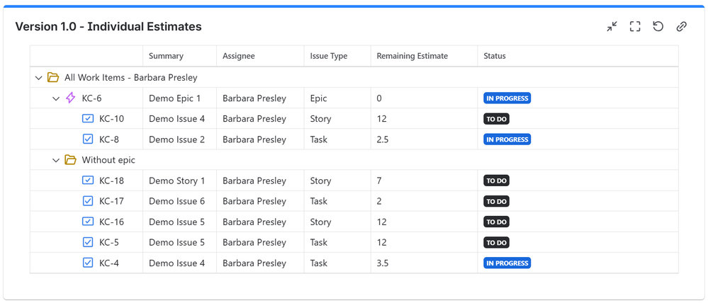The width and height of the screenshot is (708, 303).
Task: Click TO DO status badge of KC-17
Action: [497, 202]
